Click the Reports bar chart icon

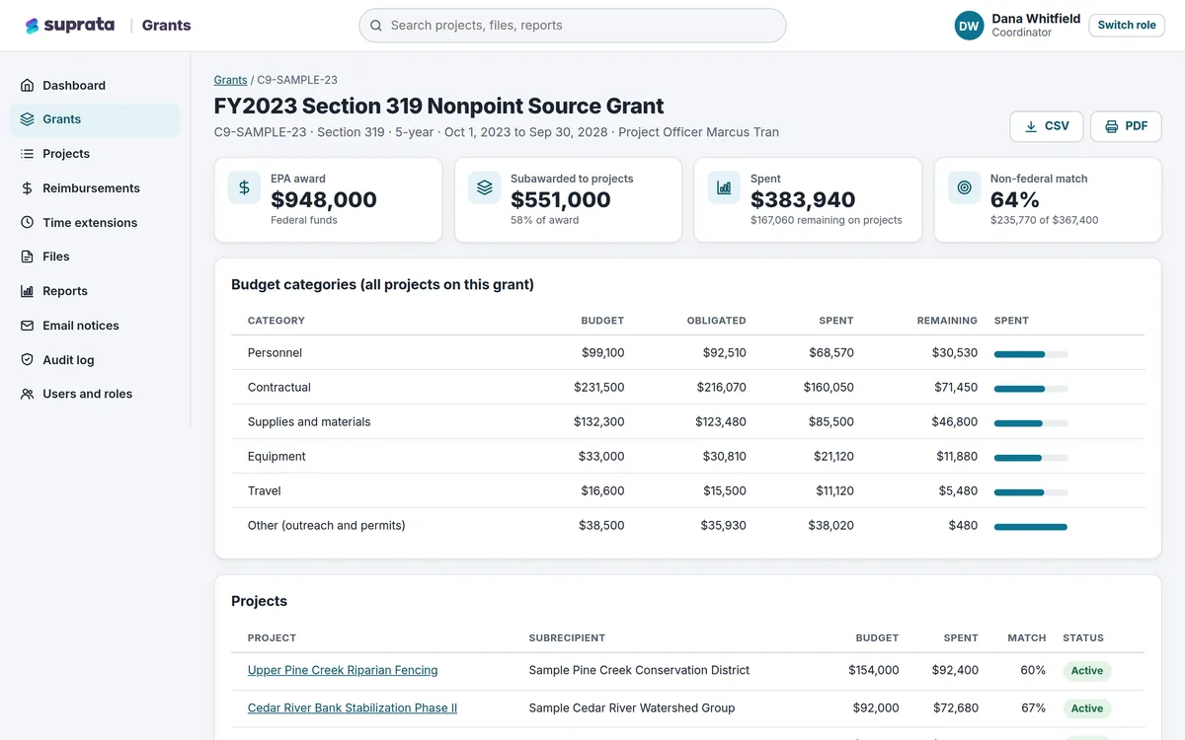coord(27,291)
